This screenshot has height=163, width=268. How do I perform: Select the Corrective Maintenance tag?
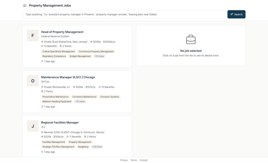(84, 97)
